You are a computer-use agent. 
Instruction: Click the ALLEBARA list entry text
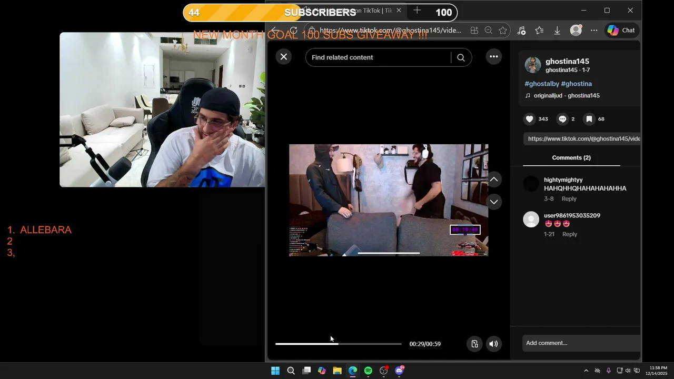pos(45,230)
